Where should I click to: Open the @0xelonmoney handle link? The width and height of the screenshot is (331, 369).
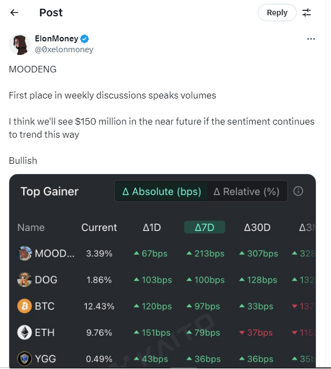(64, 50)
